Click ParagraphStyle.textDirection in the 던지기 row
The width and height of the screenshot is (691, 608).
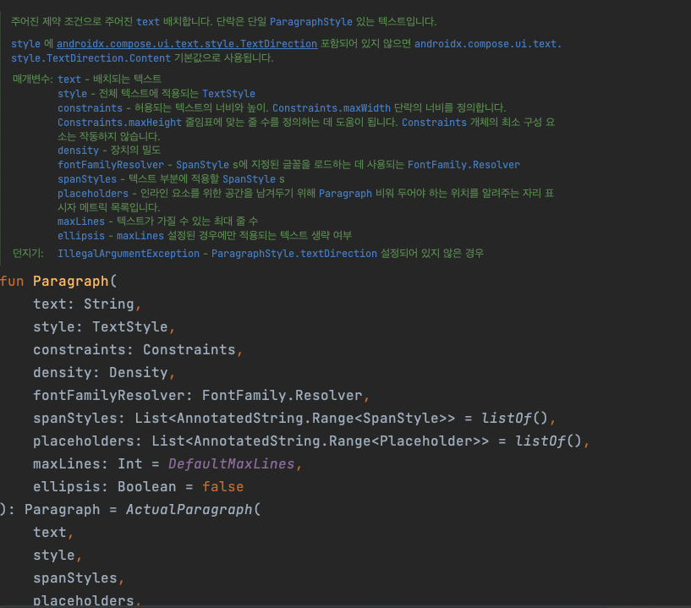point(294,254)
